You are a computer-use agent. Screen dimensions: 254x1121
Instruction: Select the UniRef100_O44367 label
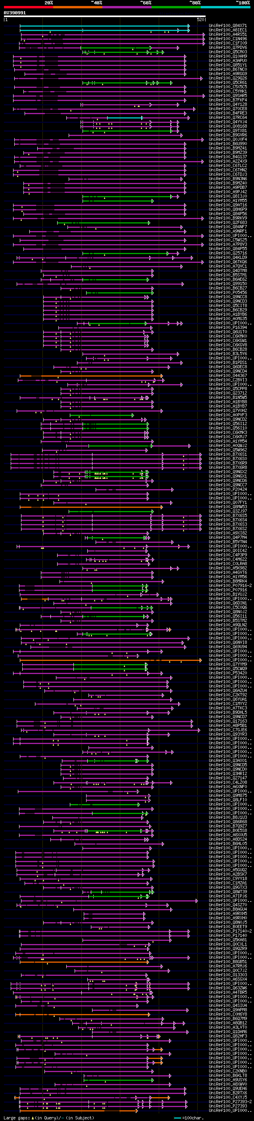[x=227, y=375]
